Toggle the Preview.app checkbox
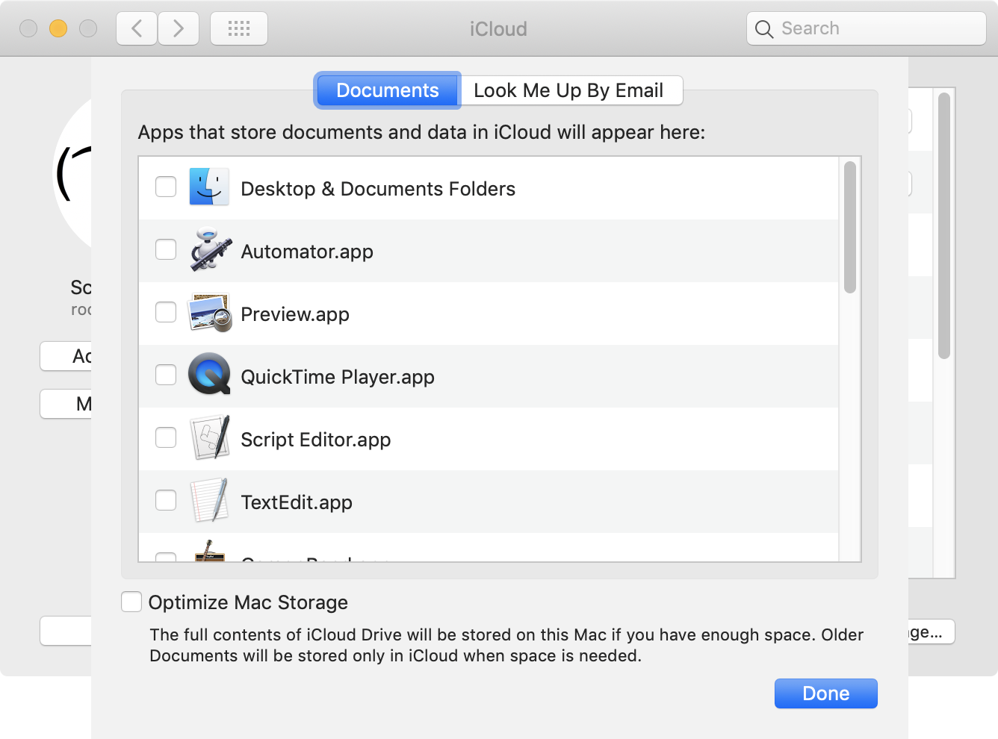 166,312
